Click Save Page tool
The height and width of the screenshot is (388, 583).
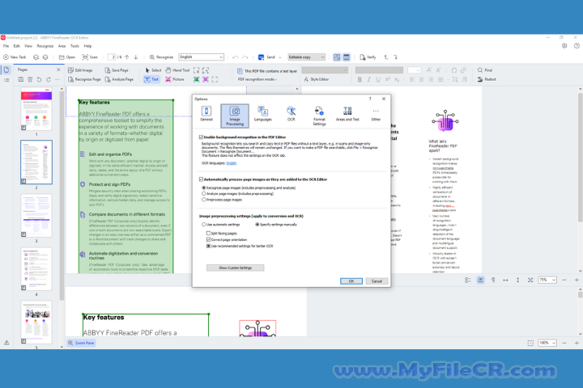click(x=117, y=70)
